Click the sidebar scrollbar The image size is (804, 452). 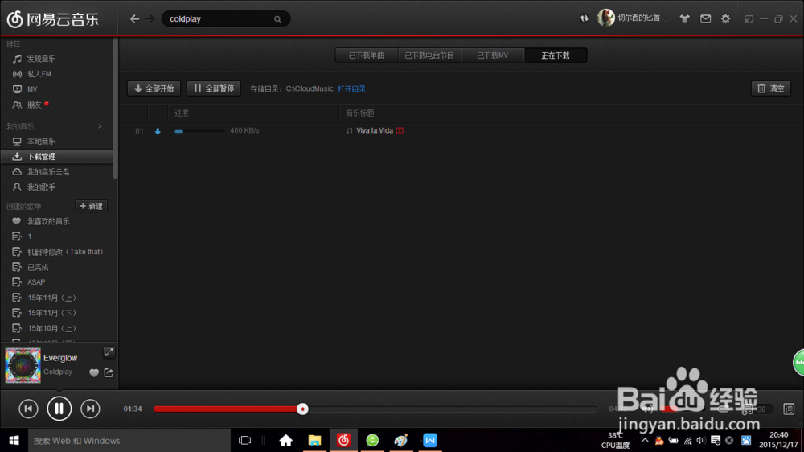pyautogui.click(x=115, y=108)
